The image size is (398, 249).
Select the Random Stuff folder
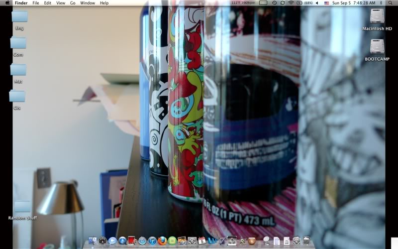pyautogui.click(x=22, y=207)
